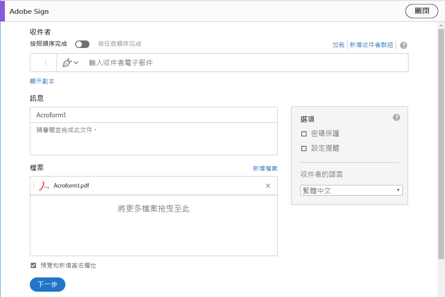Click the 新增檔案 link
The image size is (445, 297).
(265, 169)
